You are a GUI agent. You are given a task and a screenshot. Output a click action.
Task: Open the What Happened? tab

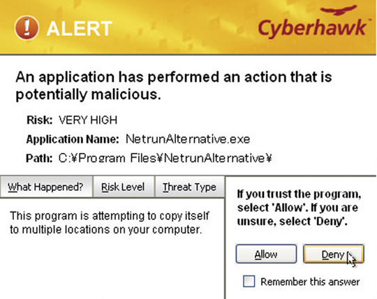click(46, 187)
